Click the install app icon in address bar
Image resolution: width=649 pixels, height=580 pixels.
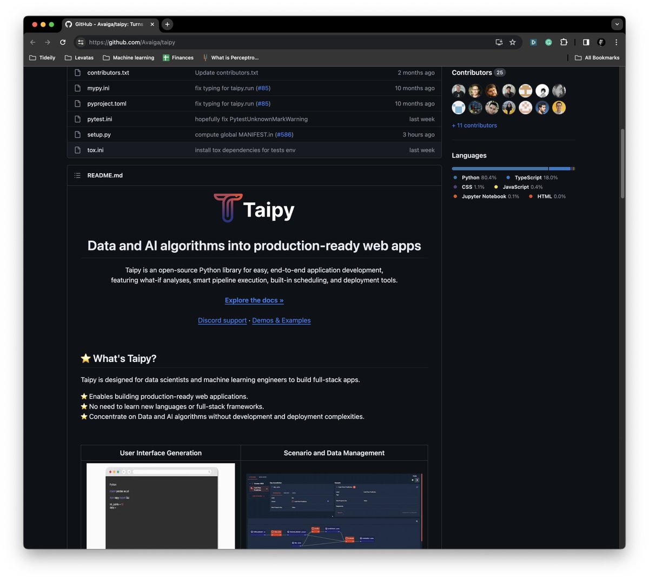point(499,42)
